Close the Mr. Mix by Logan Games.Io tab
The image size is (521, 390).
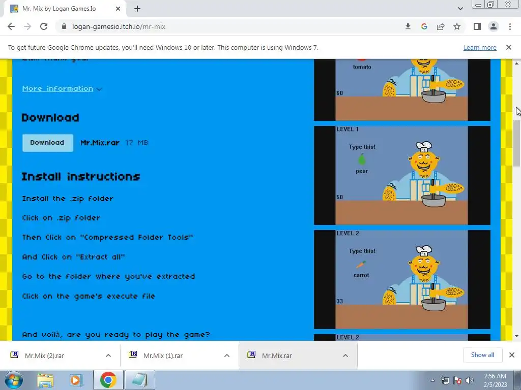point(118,9)
